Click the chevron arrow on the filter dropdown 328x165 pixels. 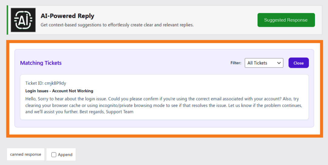[279, 63]
